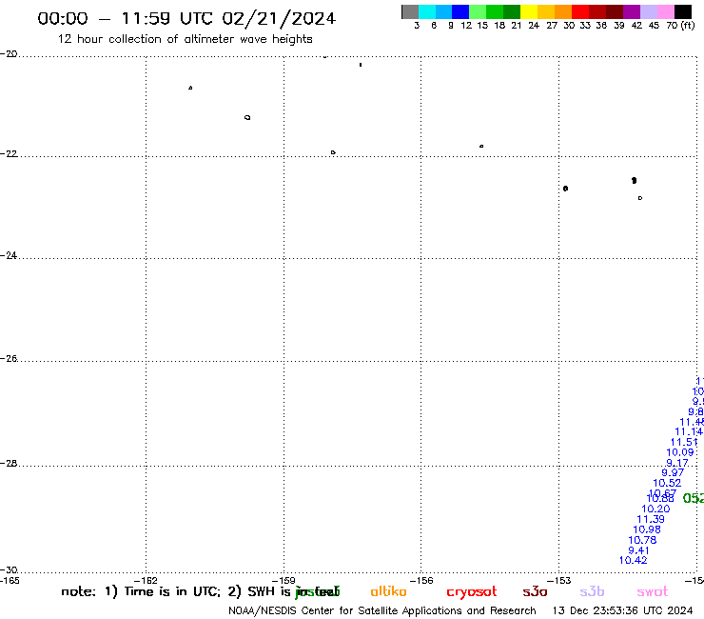Pick the dark green swatch above 21

(512, 11)
